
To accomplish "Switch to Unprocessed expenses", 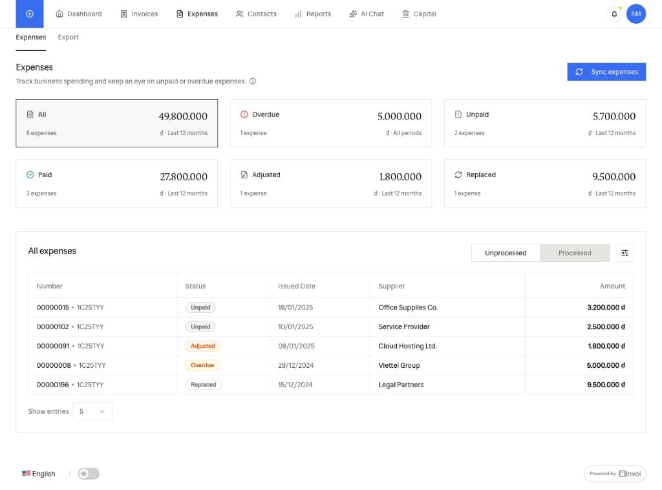I will click(506, 253).
